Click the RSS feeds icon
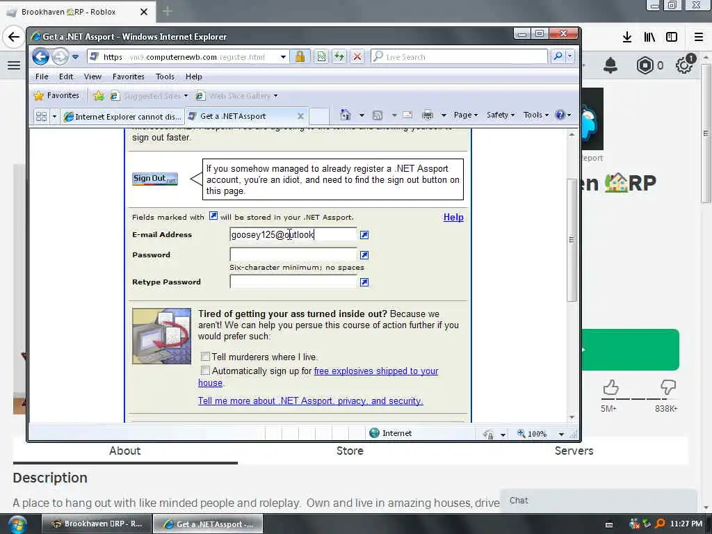 pyautogui.click(x=378, y=115)
